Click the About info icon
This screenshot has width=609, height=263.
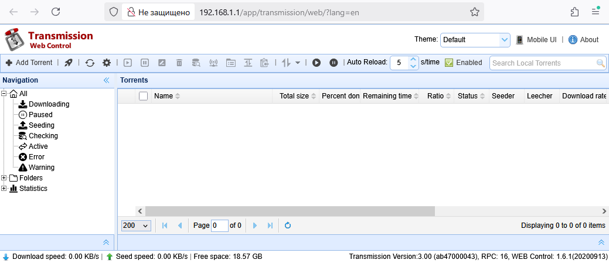click(x=573, y=40)
